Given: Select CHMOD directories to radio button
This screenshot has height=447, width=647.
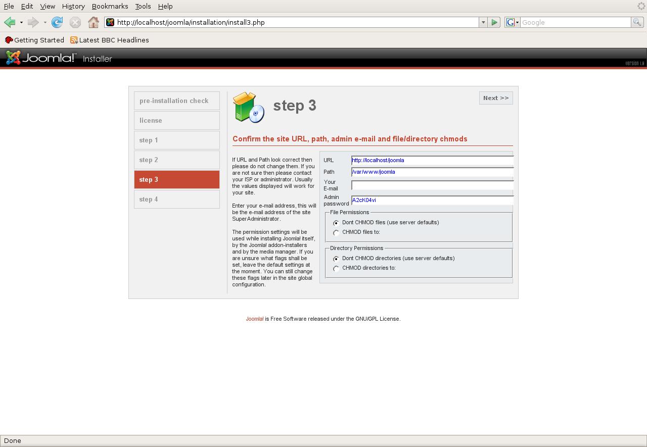Looking at the screenshot, I should [x=336, y=269].
